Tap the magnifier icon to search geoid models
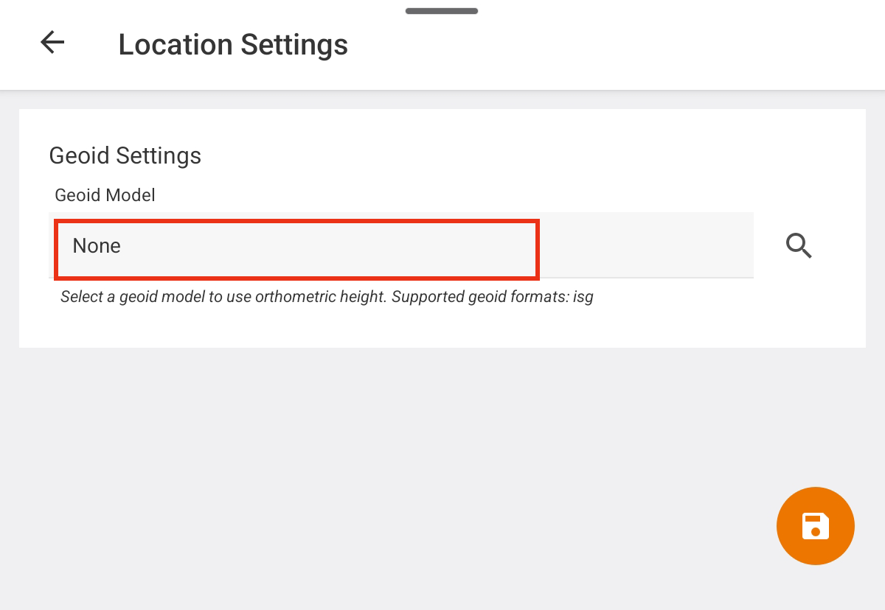 click(799, 245)
